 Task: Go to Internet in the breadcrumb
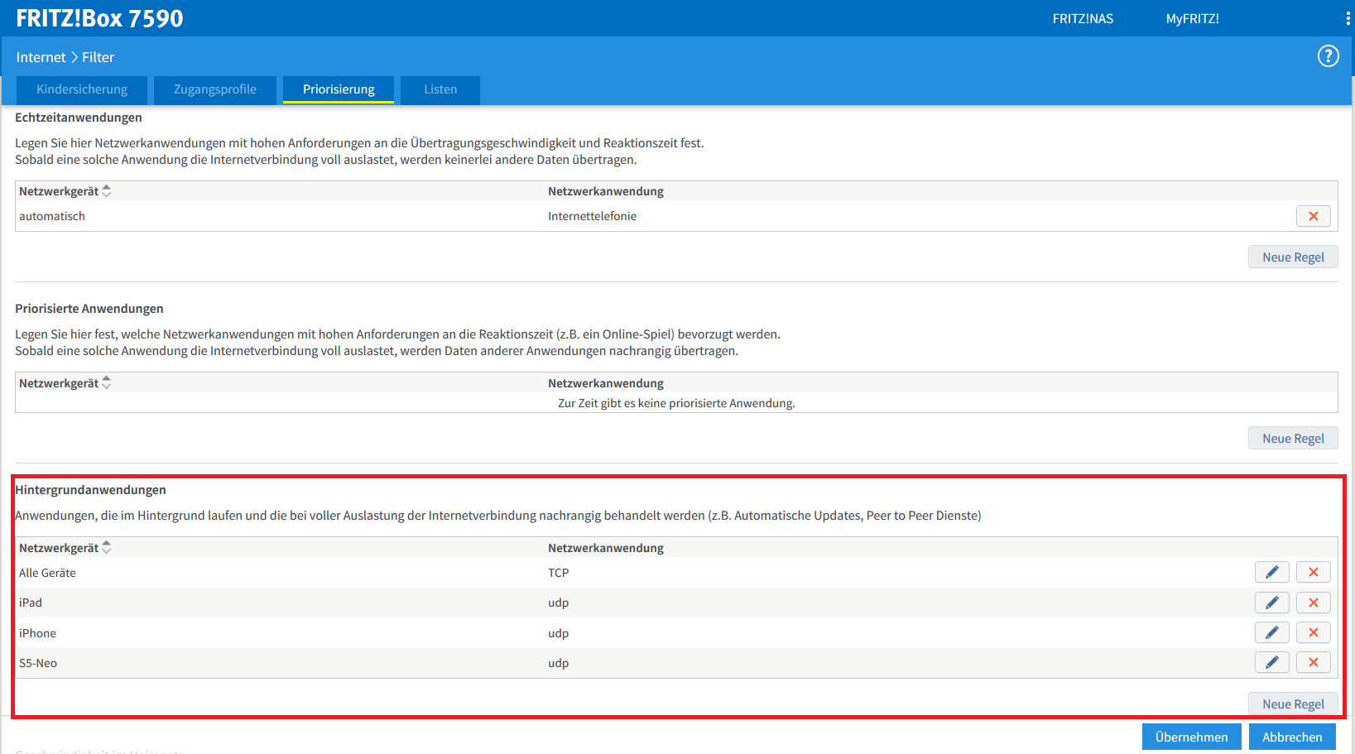point(41,57)
